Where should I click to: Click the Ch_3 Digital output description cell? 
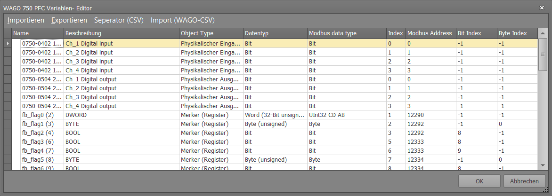coord(121,97)
